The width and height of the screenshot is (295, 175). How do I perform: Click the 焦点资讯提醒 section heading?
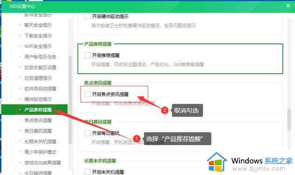pyautogui.click(x=98, y=83)
